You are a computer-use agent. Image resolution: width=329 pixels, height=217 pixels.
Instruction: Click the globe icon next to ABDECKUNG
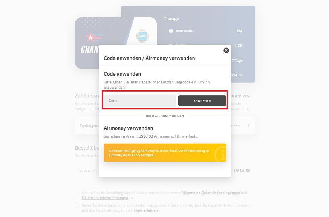171,31
